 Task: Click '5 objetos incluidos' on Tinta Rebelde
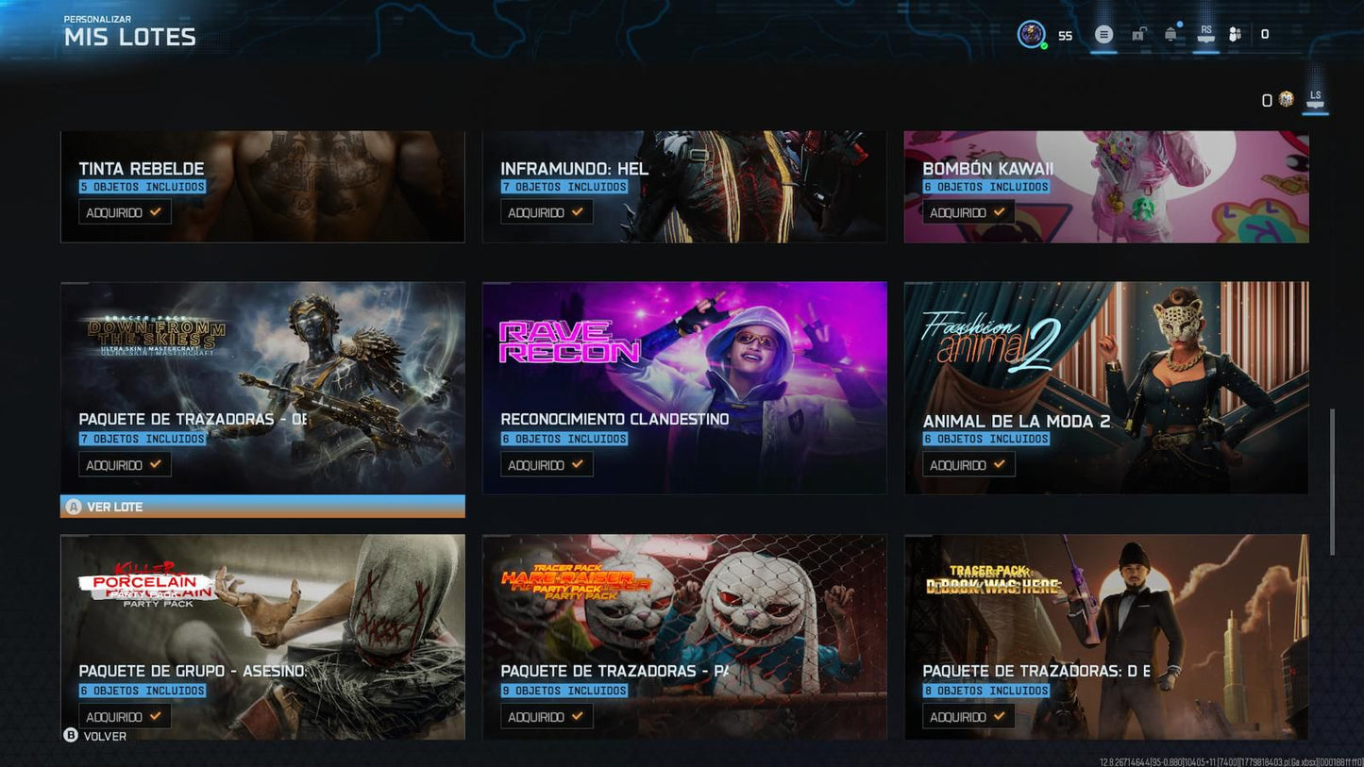coord(143,187)
